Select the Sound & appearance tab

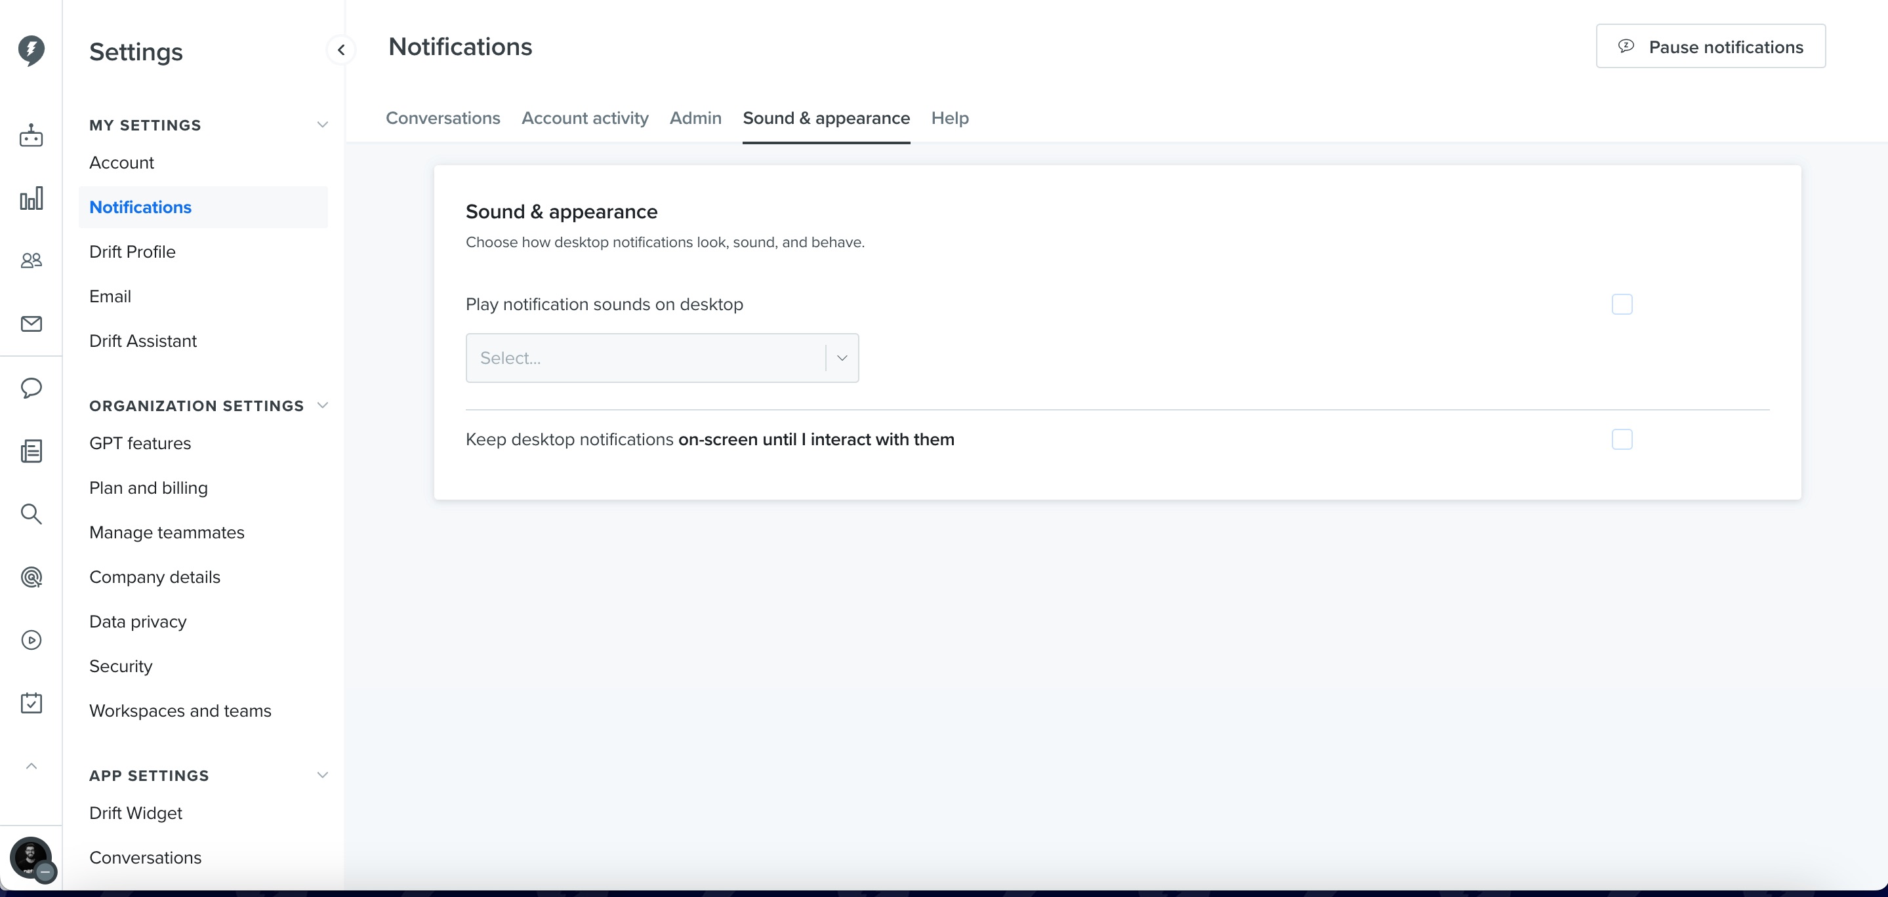click(826, 118)
